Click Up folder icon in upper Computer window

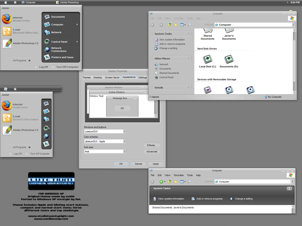[170, 25]
